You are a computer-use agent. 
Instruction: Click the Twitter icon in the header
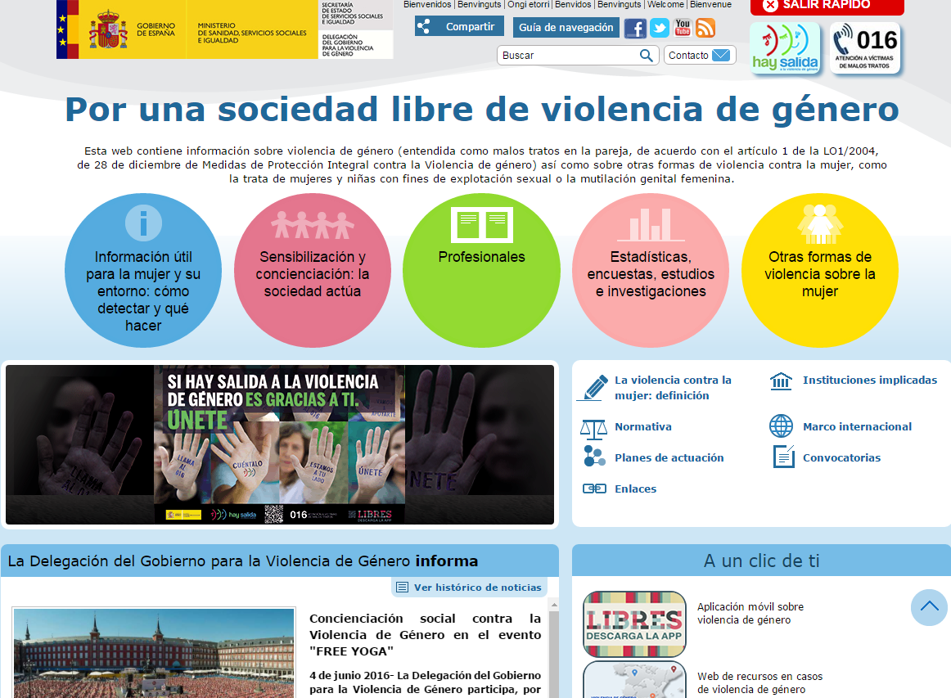tap(659, 28)
